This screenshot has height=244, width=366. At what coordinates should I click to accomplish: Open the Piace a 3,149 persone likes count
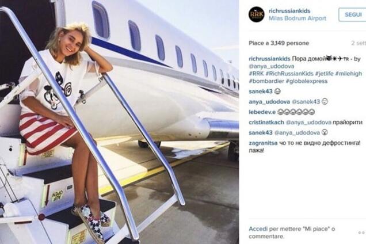279,43
